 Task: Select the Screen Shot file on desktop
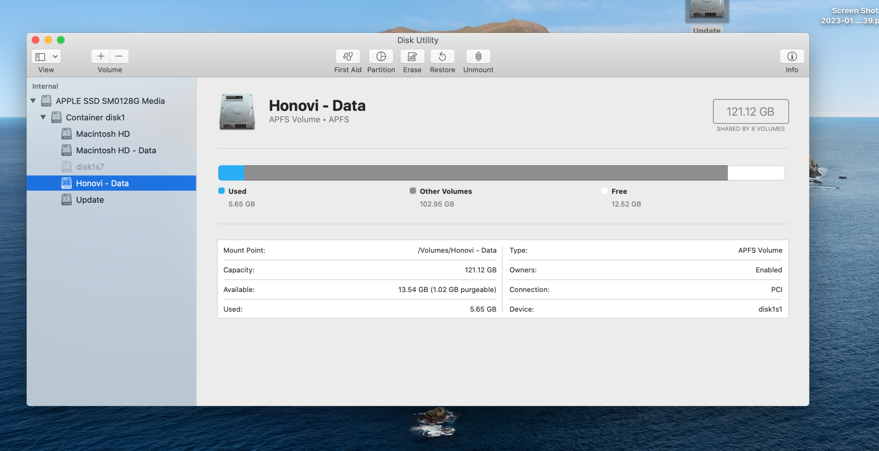pos(850,16)
